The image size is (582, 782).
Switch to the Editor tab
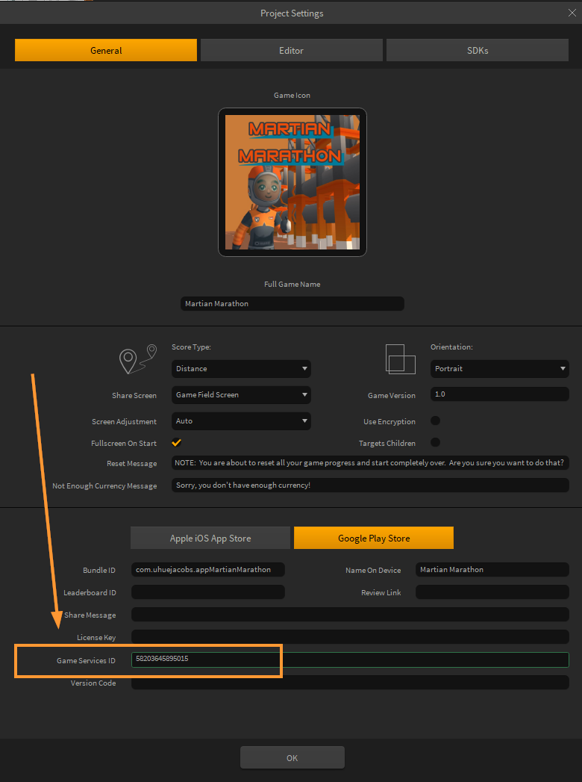click(x=291, y=51)
